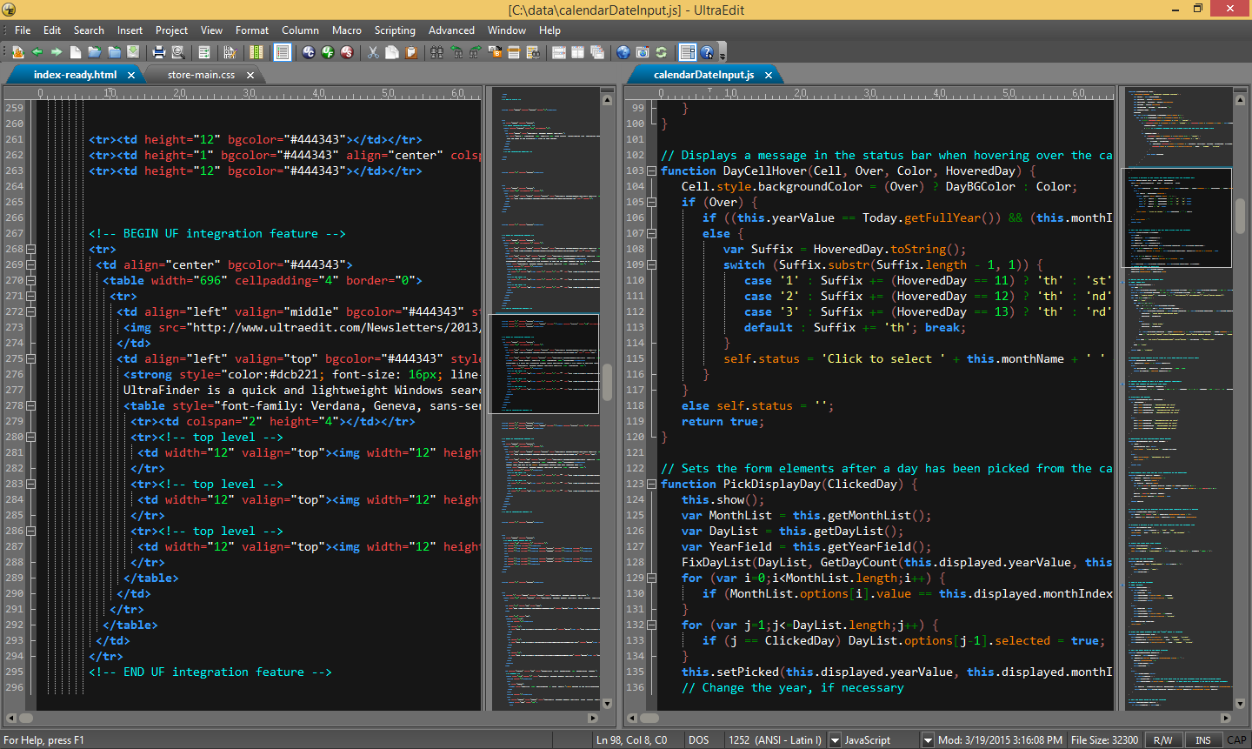Open the Scripting menu
Viewport: 1252px width, 749px height.
[x=395, y=30]
